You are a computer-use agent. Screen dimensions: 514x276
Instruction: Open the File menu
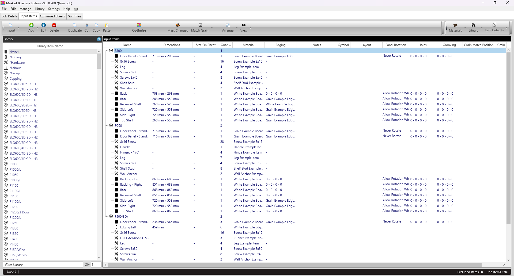(x=4, y=9)
